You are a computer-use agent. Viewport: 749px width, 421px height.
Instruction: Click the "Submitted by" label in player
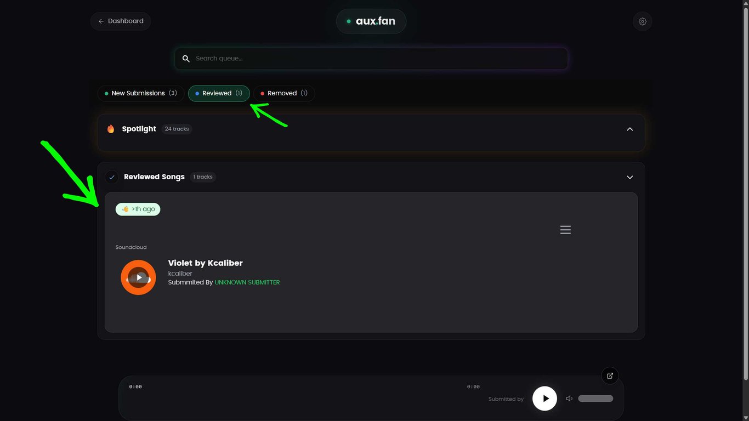pos(506,399)
